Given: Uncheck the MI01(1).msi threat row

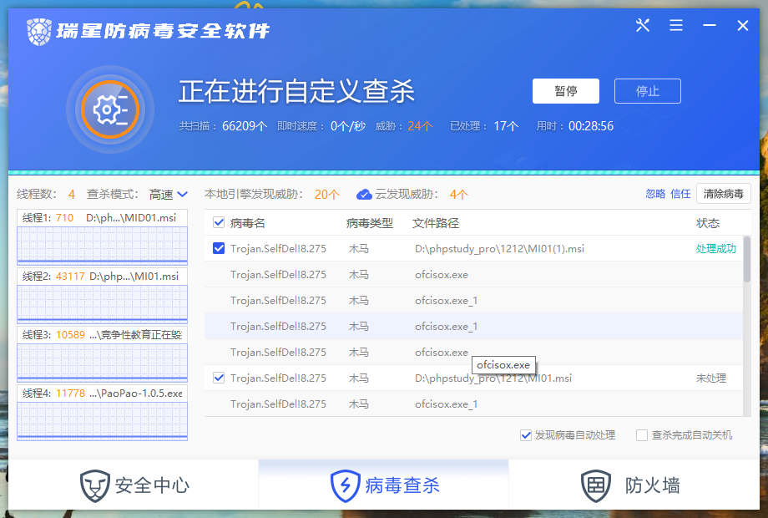Looking at the screenshot, I should 219,248.
